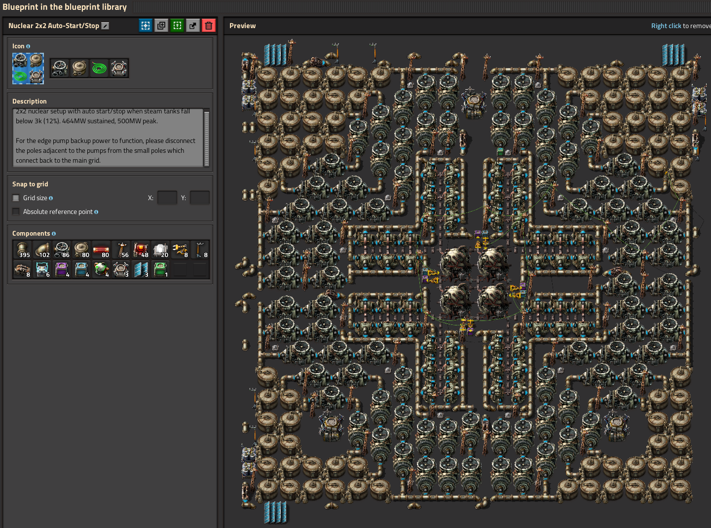Viewport: 711px width, 528px height.
Task: Select the yellow inserter component showing 8
Action: coord(180,250)
